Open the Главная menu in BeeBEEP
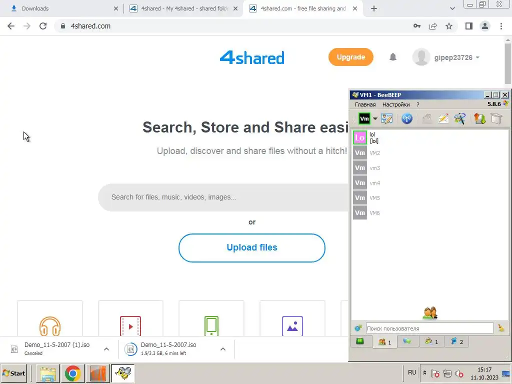This screenshot has height=384, width=512. [365, 104]
